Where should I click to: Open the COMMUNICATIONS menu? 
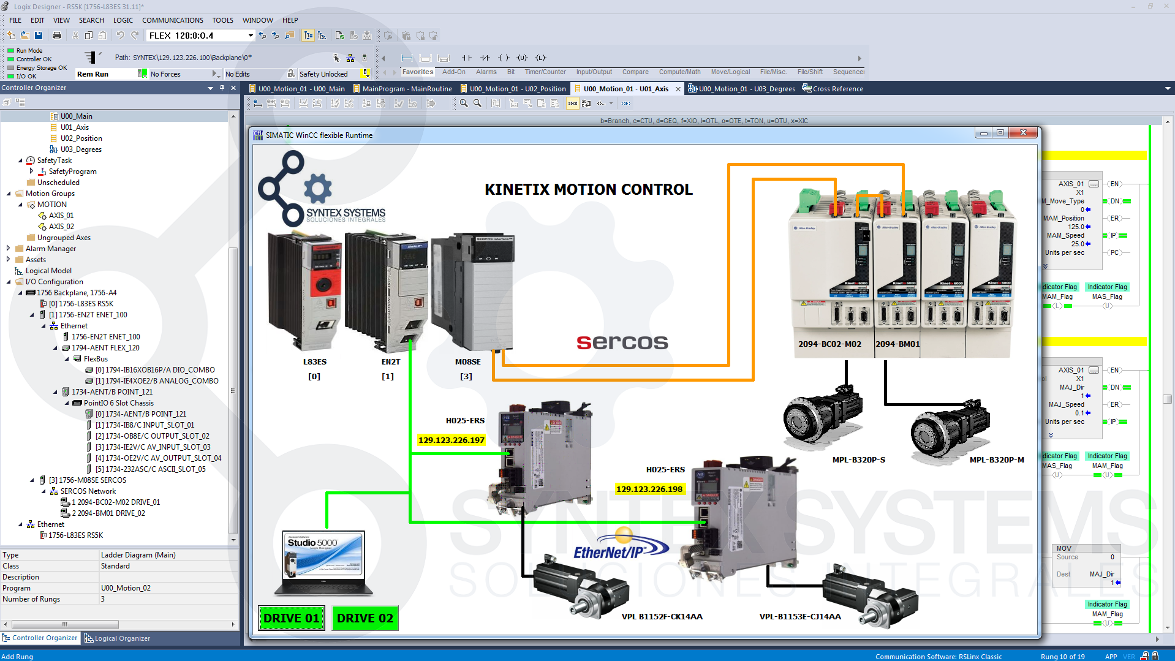172,20
